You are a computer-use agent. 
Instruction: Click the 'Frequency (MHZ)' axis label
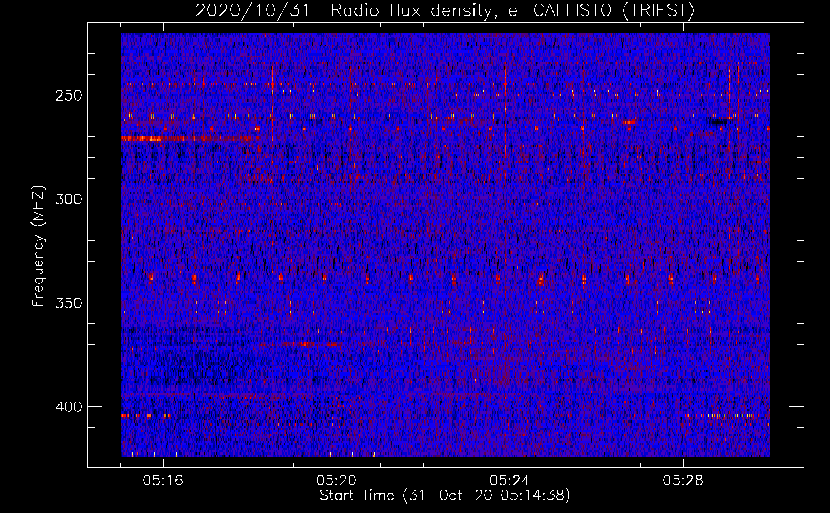click(x=39, y=246)
